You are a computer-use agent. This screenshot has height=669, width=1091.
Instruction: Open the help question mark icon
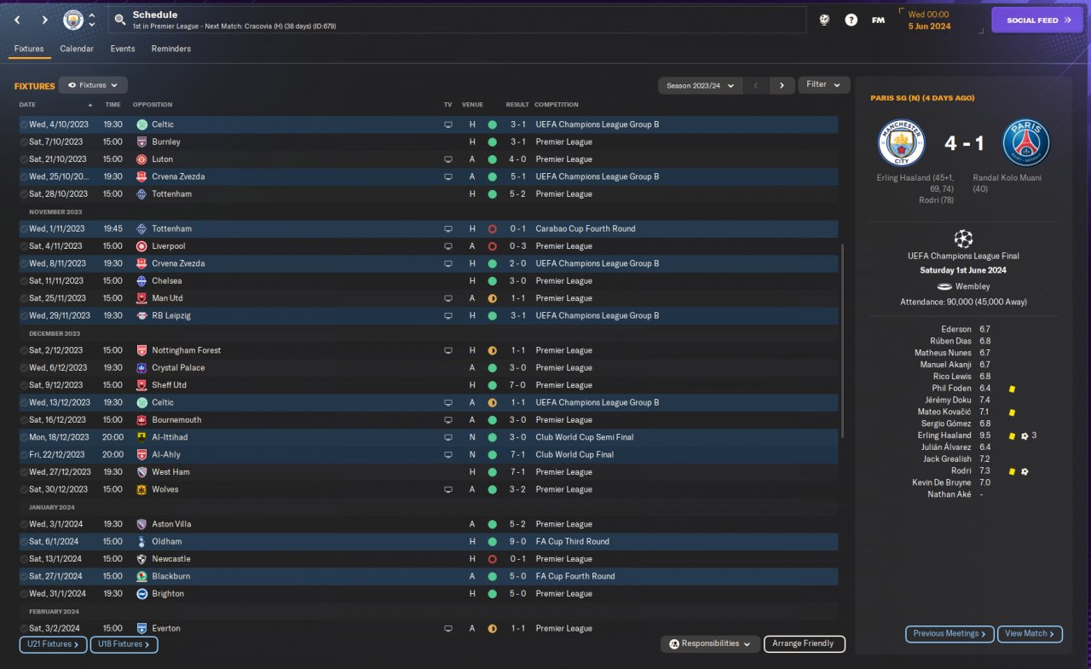(851, 20)
